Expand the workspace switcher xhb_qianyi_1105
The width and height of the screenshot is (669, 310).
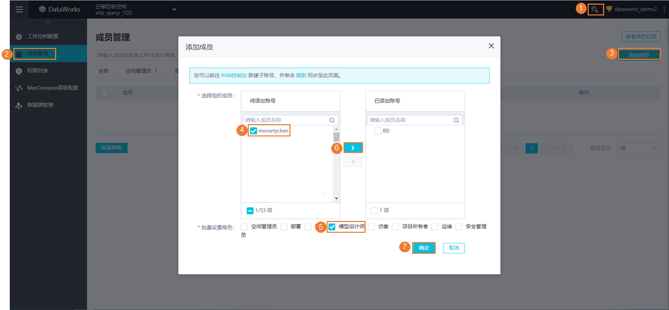click(174, 9)
